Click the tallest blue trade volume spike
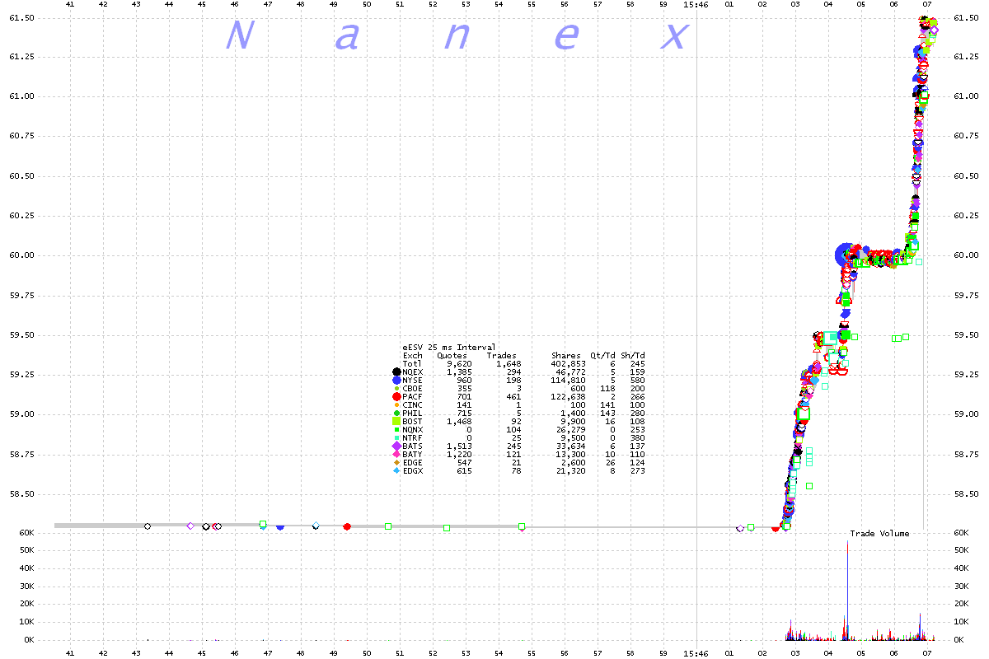The height and width of the screenshot is (659, 989). click(847, 577)
